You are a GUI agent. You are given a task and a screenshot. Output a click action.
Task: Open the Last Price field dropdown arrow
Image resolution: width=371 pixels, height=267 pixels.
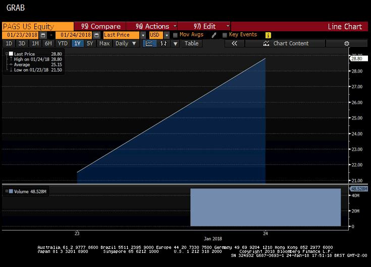pos(143,35)
